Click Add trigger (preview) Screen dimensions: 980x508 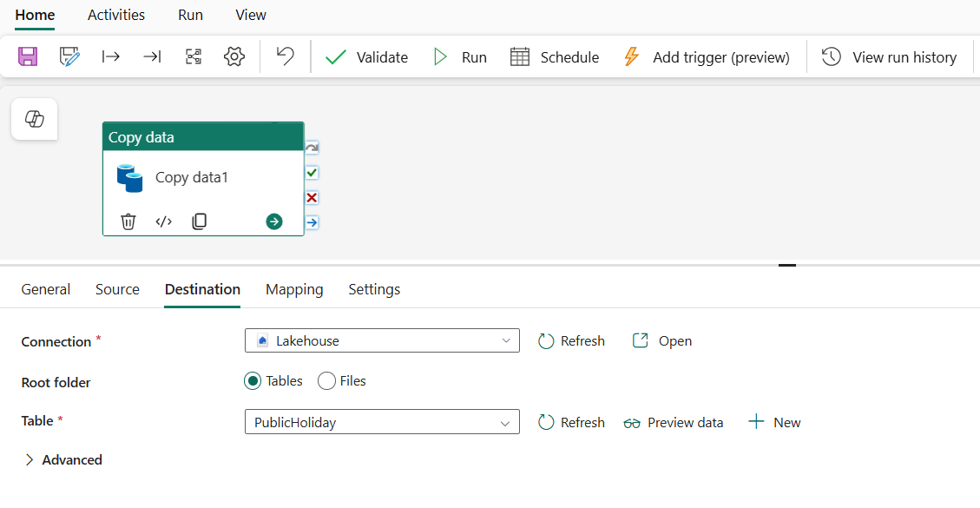tap(707, 57)
